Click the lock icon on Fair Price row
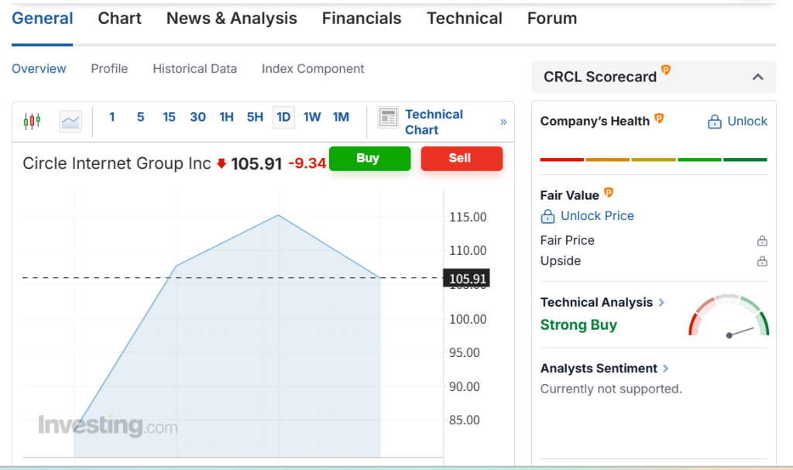The width and height of the screenshot is (793, 470). click(x=762, y=241)
